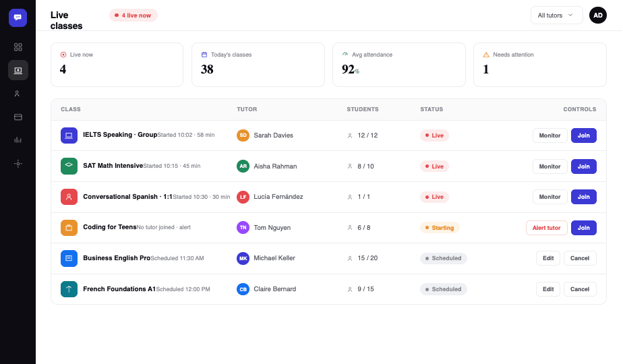Click the IELTS Speaking class laptop icon
The image size is (623, 364).
pos(69,135)
